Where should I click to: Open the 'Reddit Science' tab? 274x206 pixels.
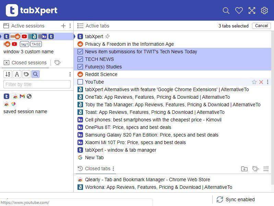pyautogui.click(x=172, y=74)
